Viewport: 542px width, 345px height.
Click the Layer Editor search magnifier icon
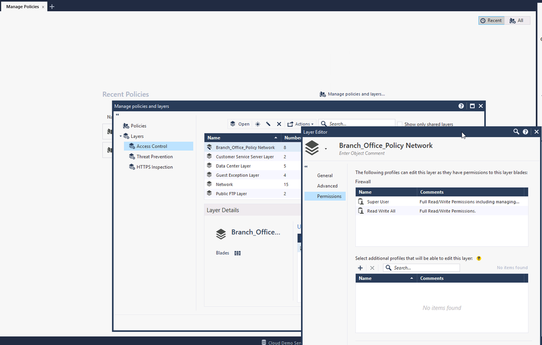(x=517, y=132)
